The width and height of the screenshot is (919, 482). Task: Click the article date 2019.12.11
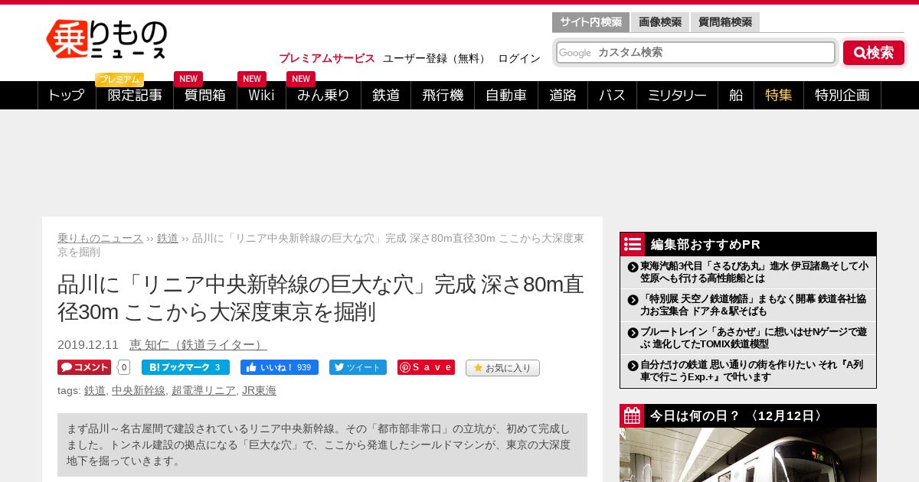(x=88, y=345)
